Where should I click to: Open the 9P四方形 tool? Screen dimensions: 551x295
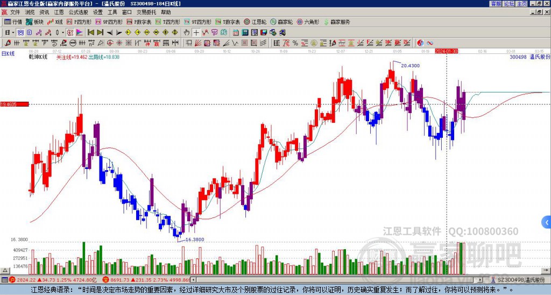point(109,22)
